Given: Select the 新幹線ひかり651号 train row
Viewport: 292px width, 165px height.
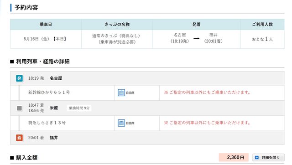Looking at the screenshot, I should tap(147, 93).
